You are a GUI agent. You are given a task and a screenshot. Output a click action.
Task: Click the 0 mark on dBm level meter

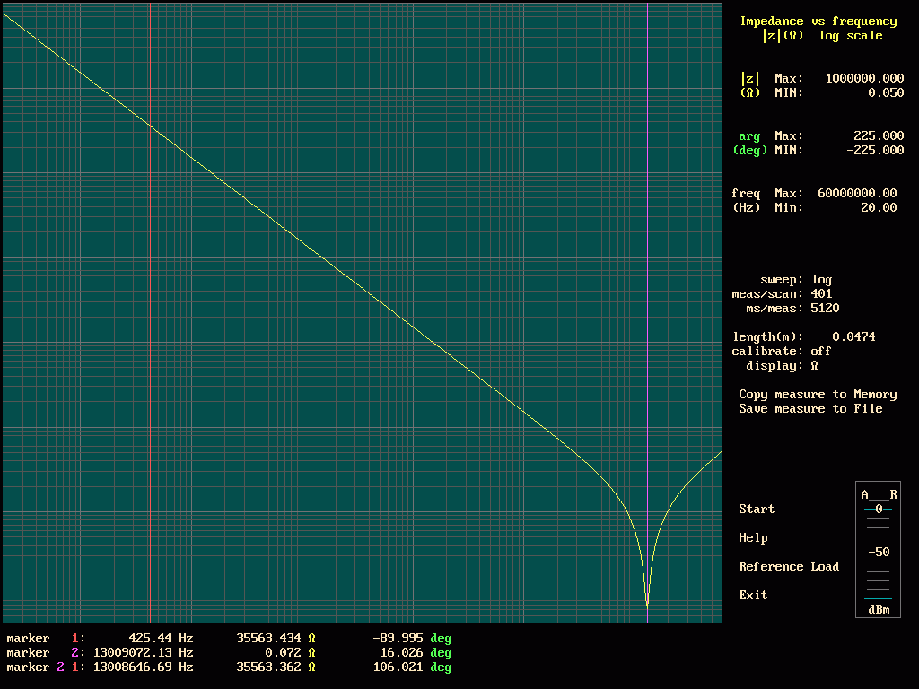coord(878,510)
